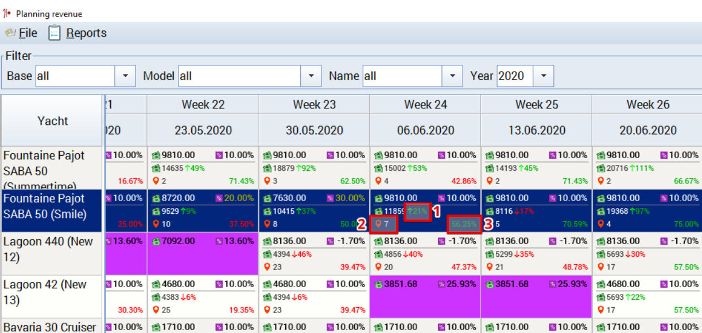Click the income icon beside 18879
The image size is (702, 333).
267,169
